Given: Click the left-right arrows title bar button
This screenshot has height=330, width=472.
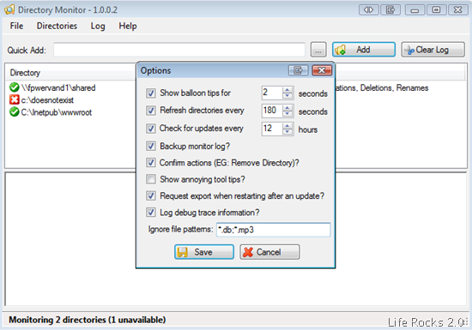Looking at the screenshot, I should [368, 10].
